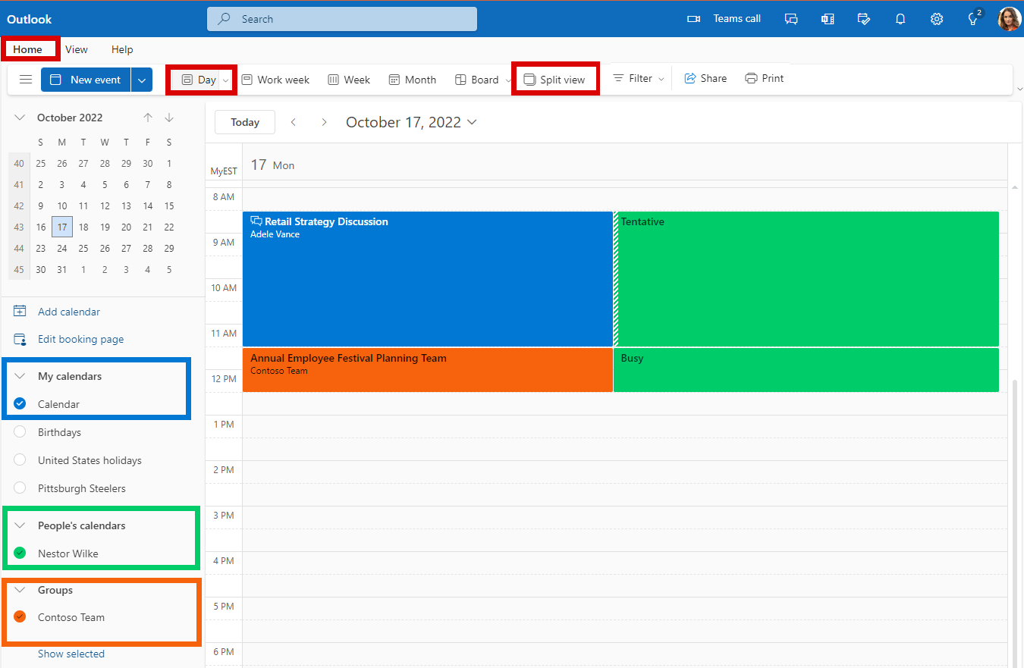Viewport: 1024px width, 668px height.
Task: Select October 18 in mini calendar
Action: click(83, 227)
